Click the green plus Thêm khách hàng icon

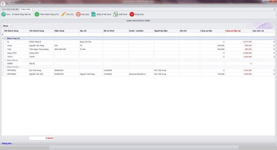click(x=37, y=14)
